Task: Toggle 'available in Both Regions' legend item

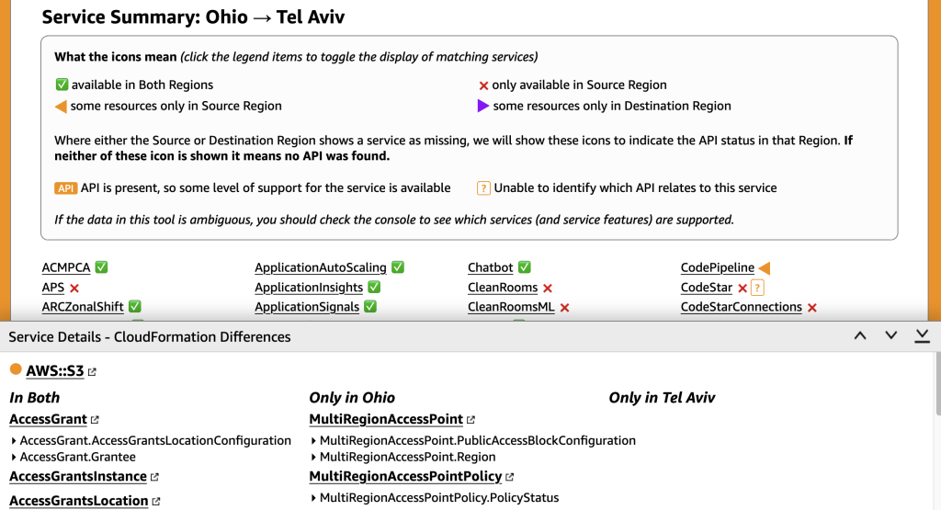Action: (134, 85)
